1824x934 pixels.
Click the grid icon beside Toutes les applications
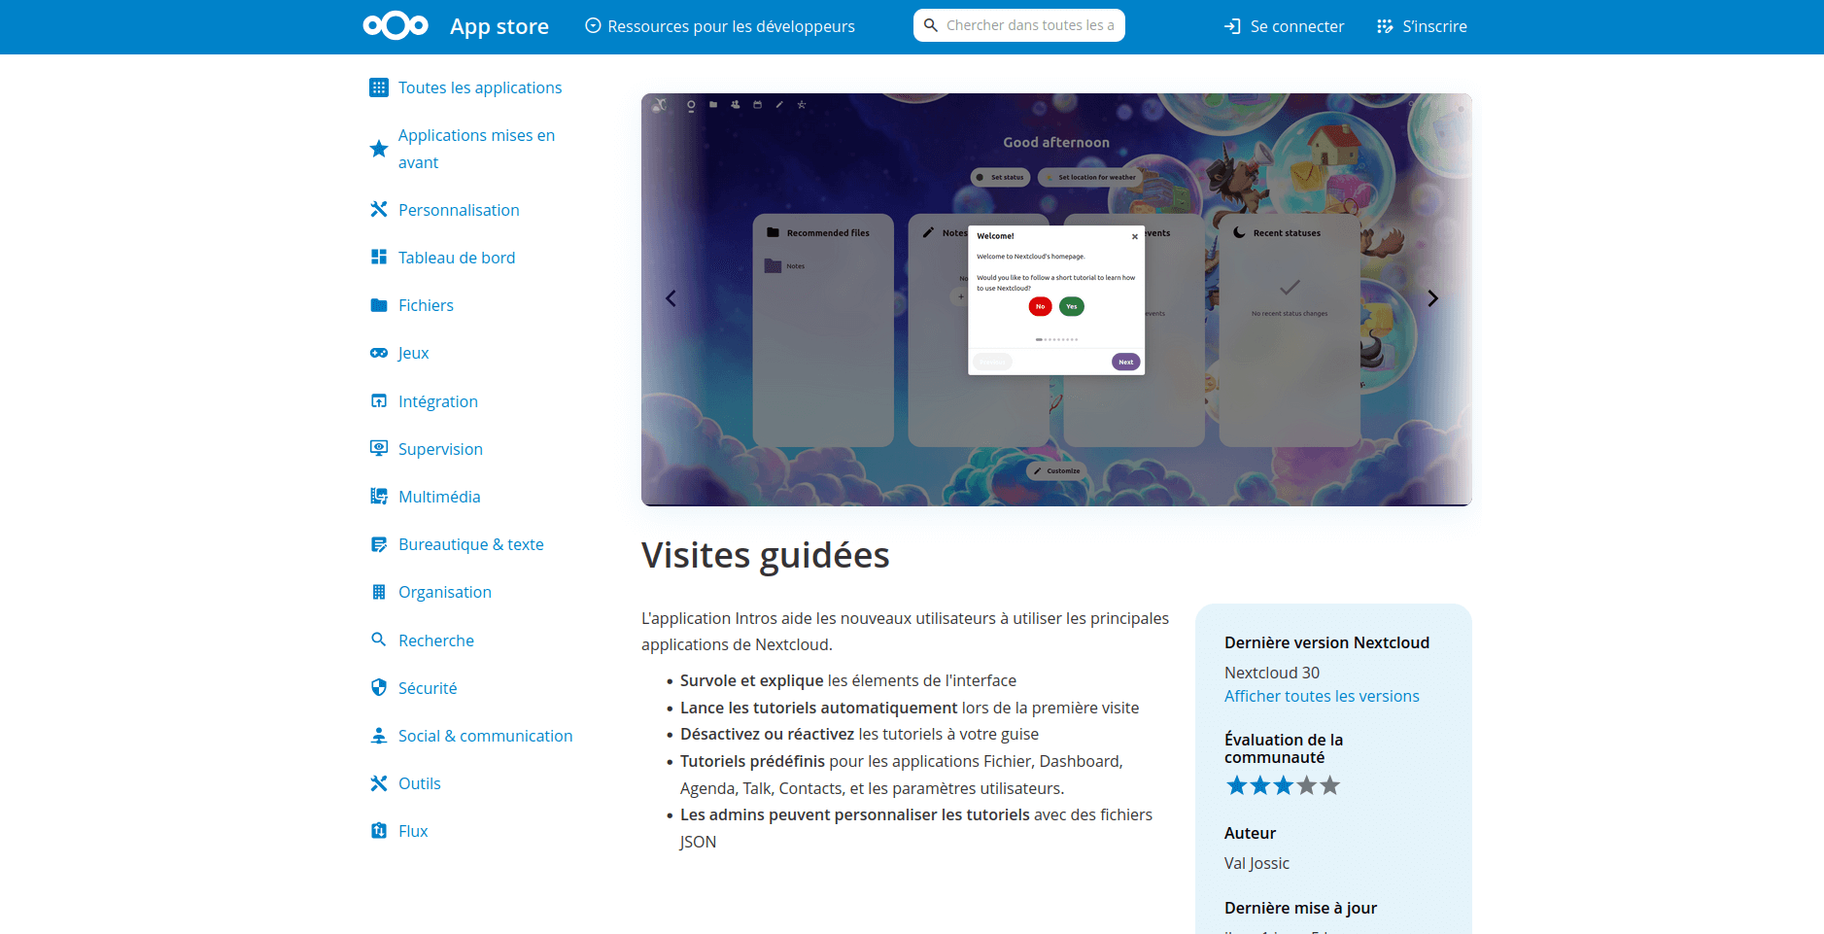click(x=379, y=87)
